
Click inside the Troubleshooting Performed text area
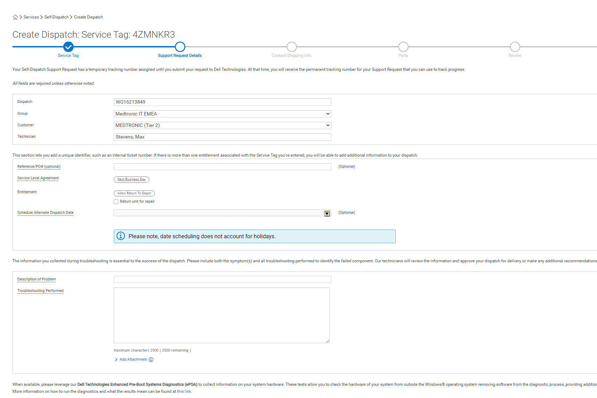[222, 315]
